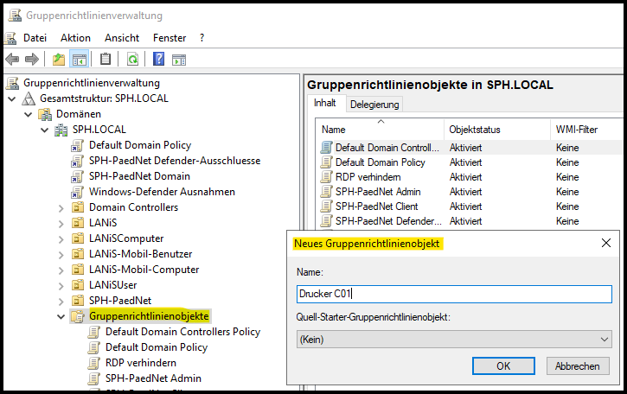Open help via the blue question mark icon
The width and height of the screenshot is (627, 394).
coord(159,59)
